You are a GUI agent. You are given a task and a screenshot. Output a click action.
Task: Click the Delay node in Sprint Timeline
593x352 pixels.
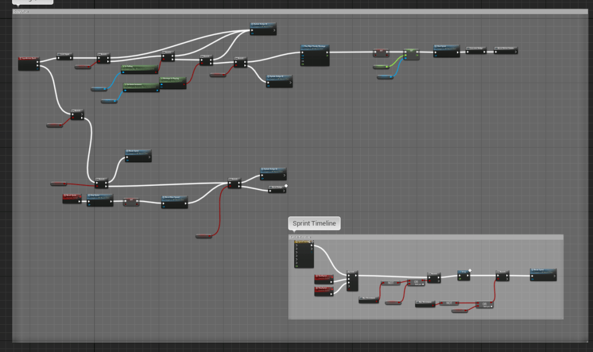point(464,274)
